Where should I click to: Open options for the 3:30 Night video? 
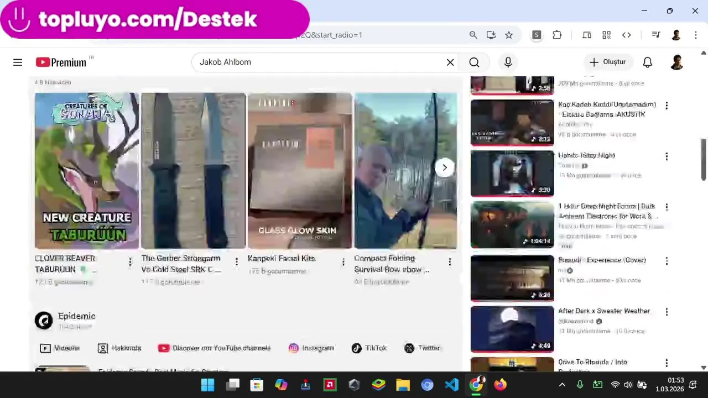click(x=667, y=156)
